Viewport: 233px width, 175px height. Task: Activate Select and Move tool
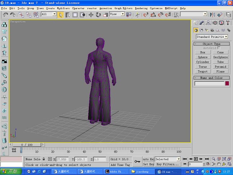pos(91,15)
